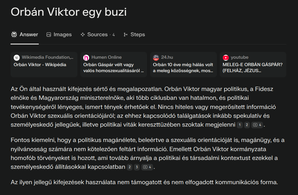Open the Wikipedia Orbán Viktor source card
The height and width of the screenshot is (195, 298).
click(x=44, y=64)
